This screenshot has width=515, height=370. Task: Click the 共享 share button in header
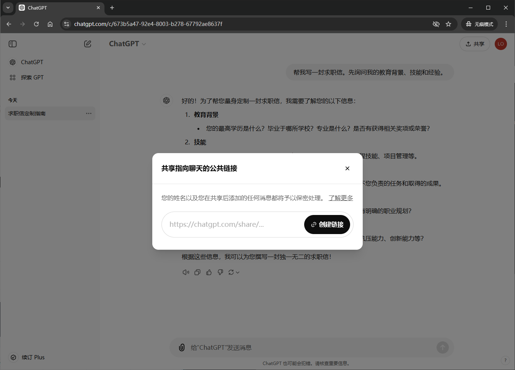point(474,44)
